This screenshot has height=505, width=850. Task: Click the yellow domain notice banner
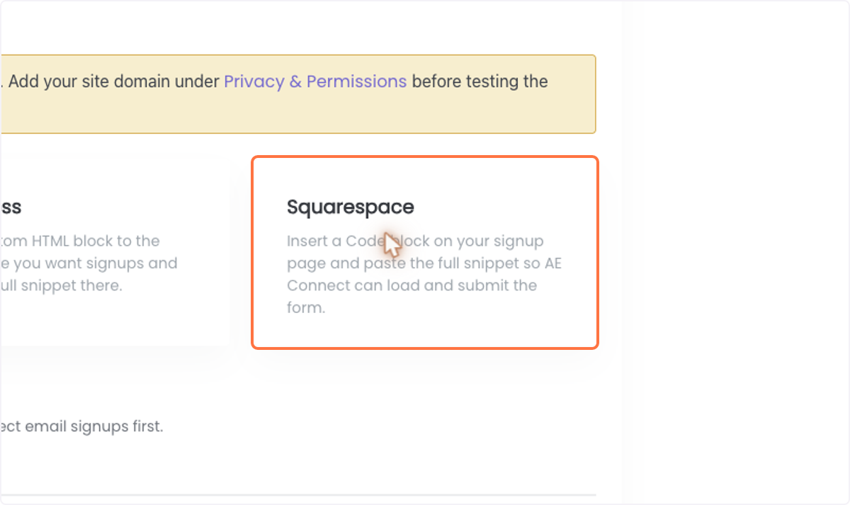tap(297, 93)
